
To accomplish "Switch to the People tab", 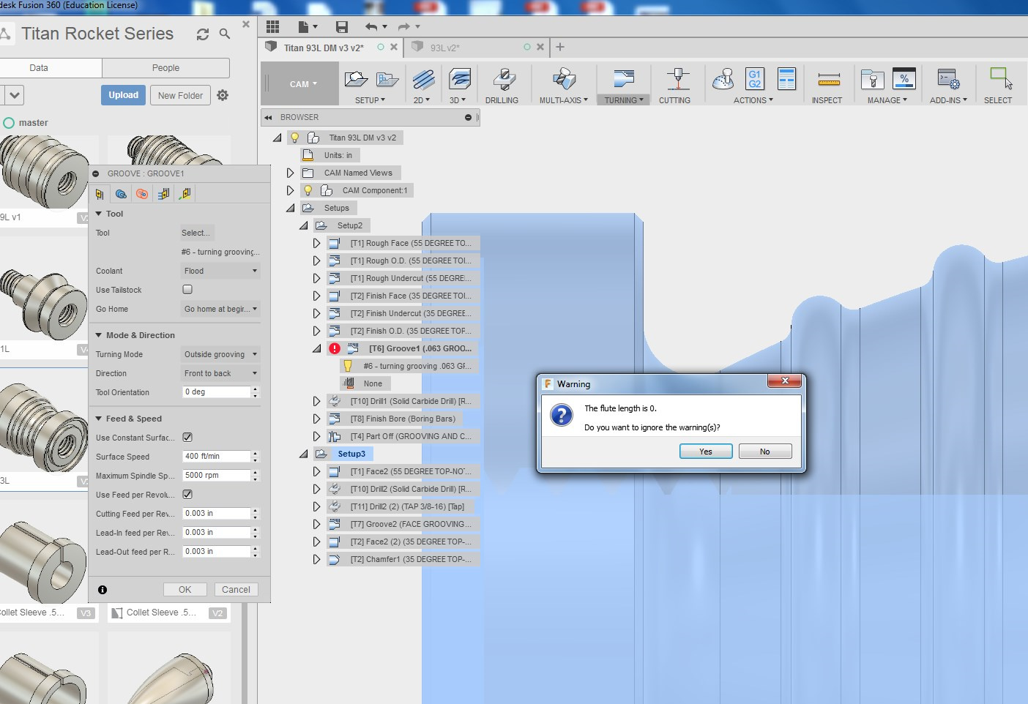I will click(x=165, y=68).
